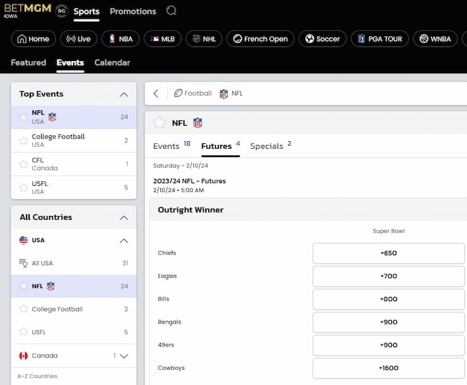Viewport: 467px width, 385px height.
Task: Bet 49ers +900 Super Bowl odds
Action: click(x=388, y=345)
